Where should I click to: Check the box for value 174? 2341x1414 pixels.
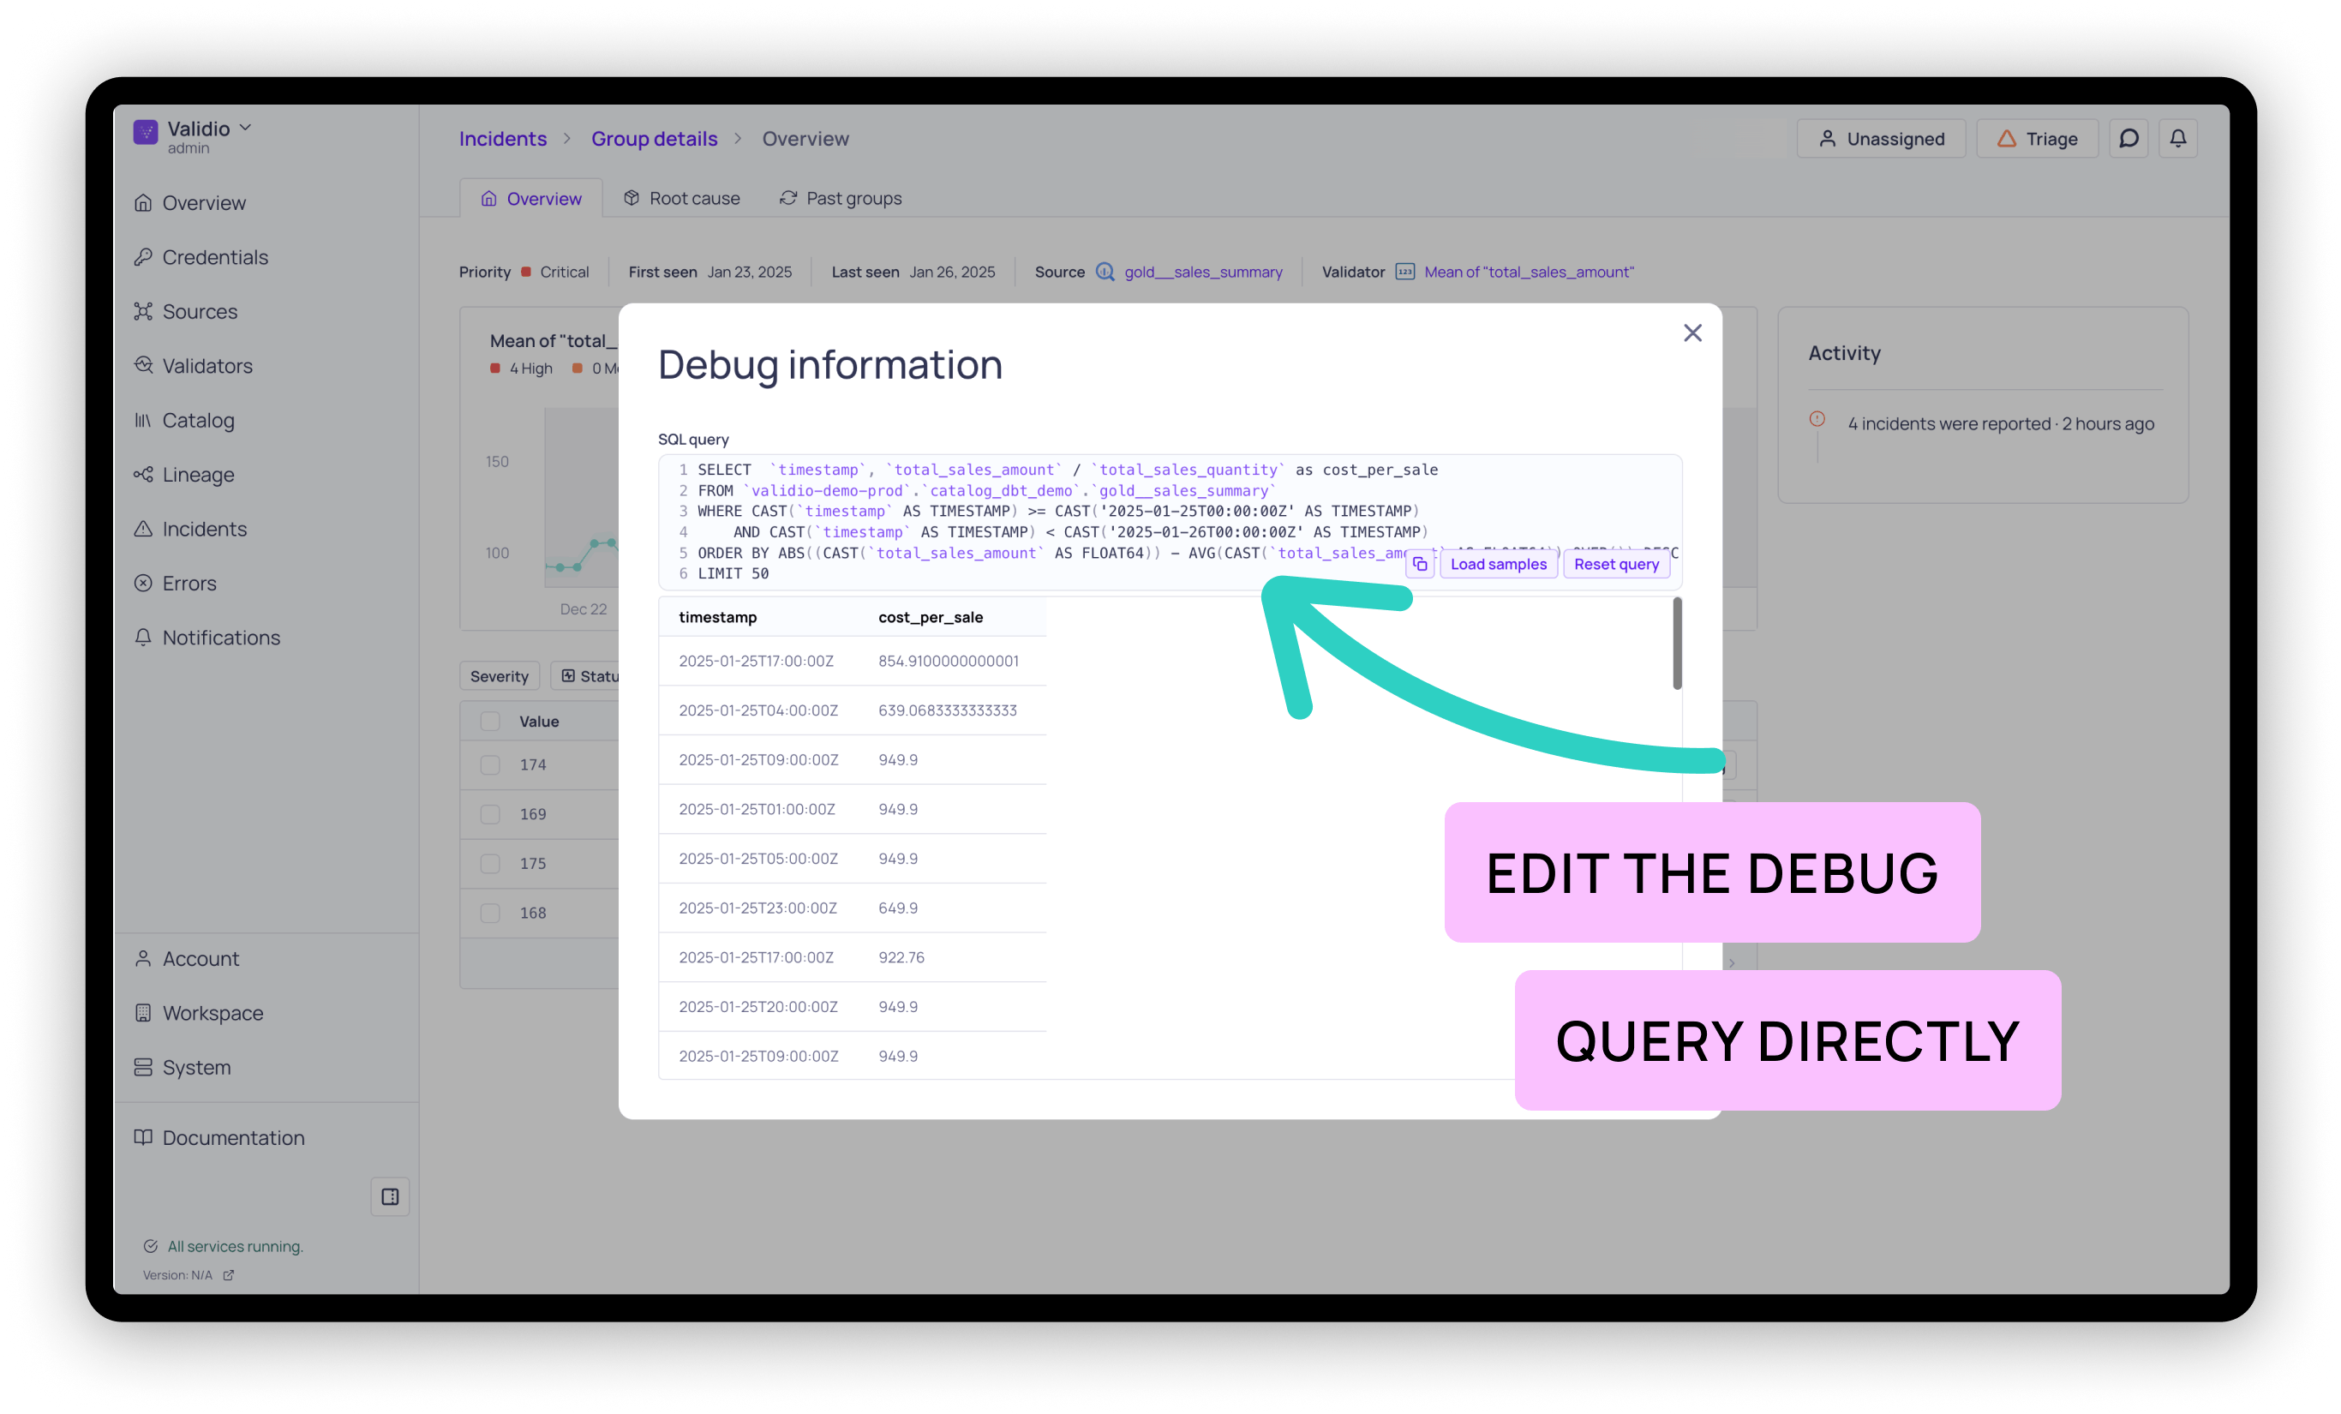[490, 765]
